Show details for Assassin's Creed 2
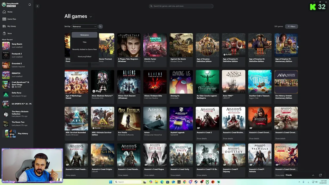 pos(202,138)
